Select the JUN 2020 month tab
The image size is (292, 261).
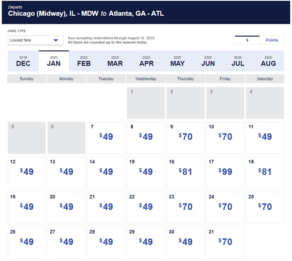208,61
